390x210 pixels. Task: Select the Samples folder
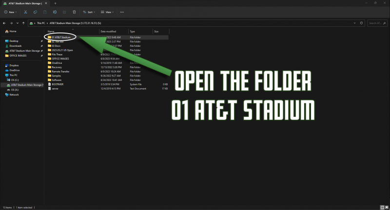pyautogui.click(x=57, y=76)
